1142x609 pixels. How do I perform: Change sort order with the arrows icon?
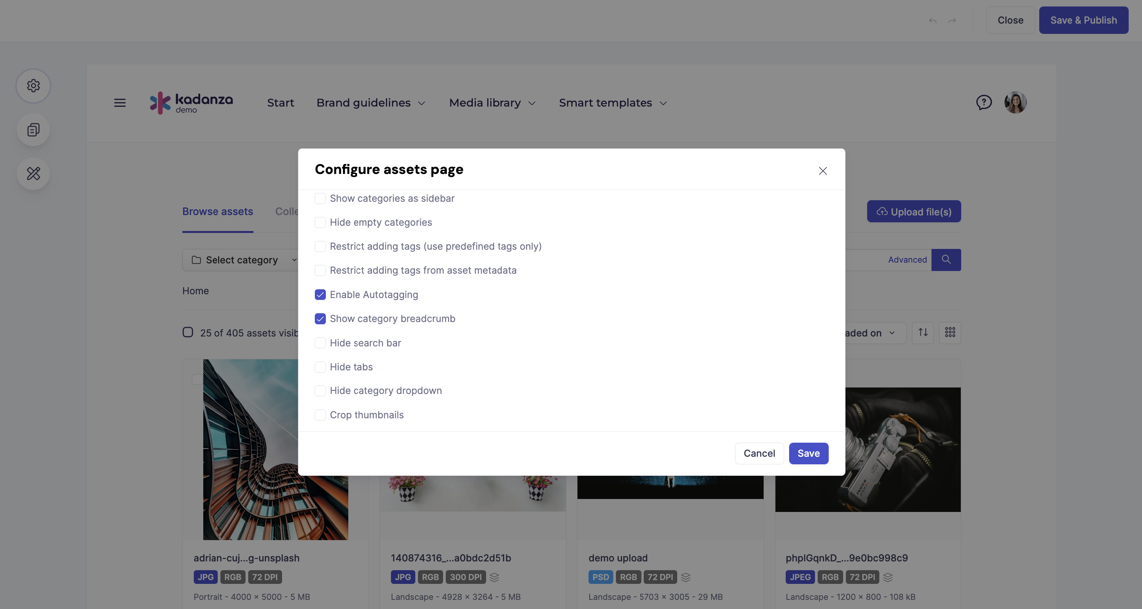[x=923, y=332]
